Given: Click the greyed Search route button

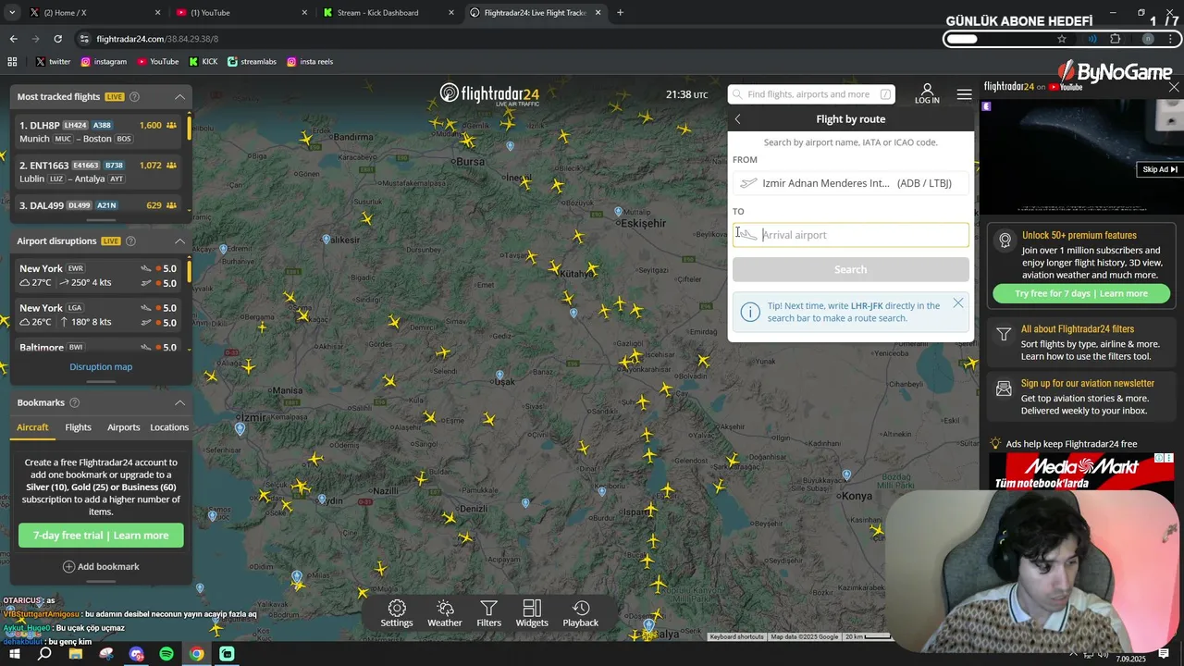Looking at the screenshot, I should coord(851,269).
